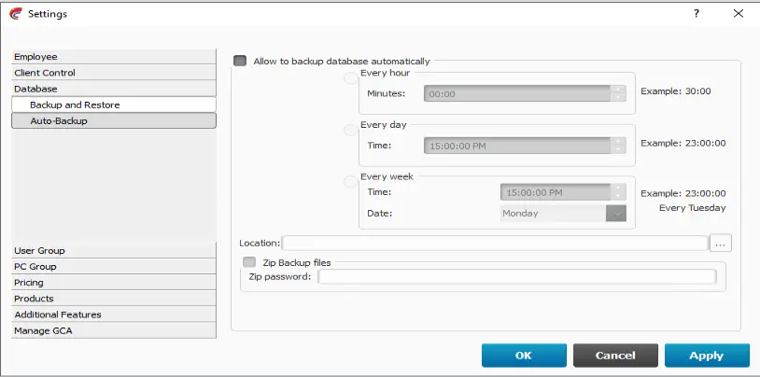Toggle the Zip Backup files checkbox
The width and height of the screenshot is (760, 377).
pyautogui.click(x=249, y=262)
